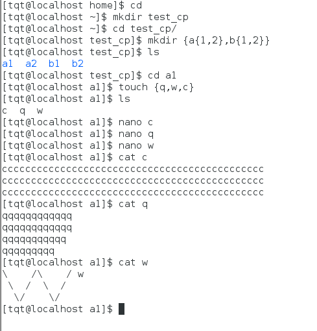This screenshot has height=331, width=317.
Task: Click the 'mkdir {a{1,2},b{1,2}}' command
Action: (x=209, y=41)
